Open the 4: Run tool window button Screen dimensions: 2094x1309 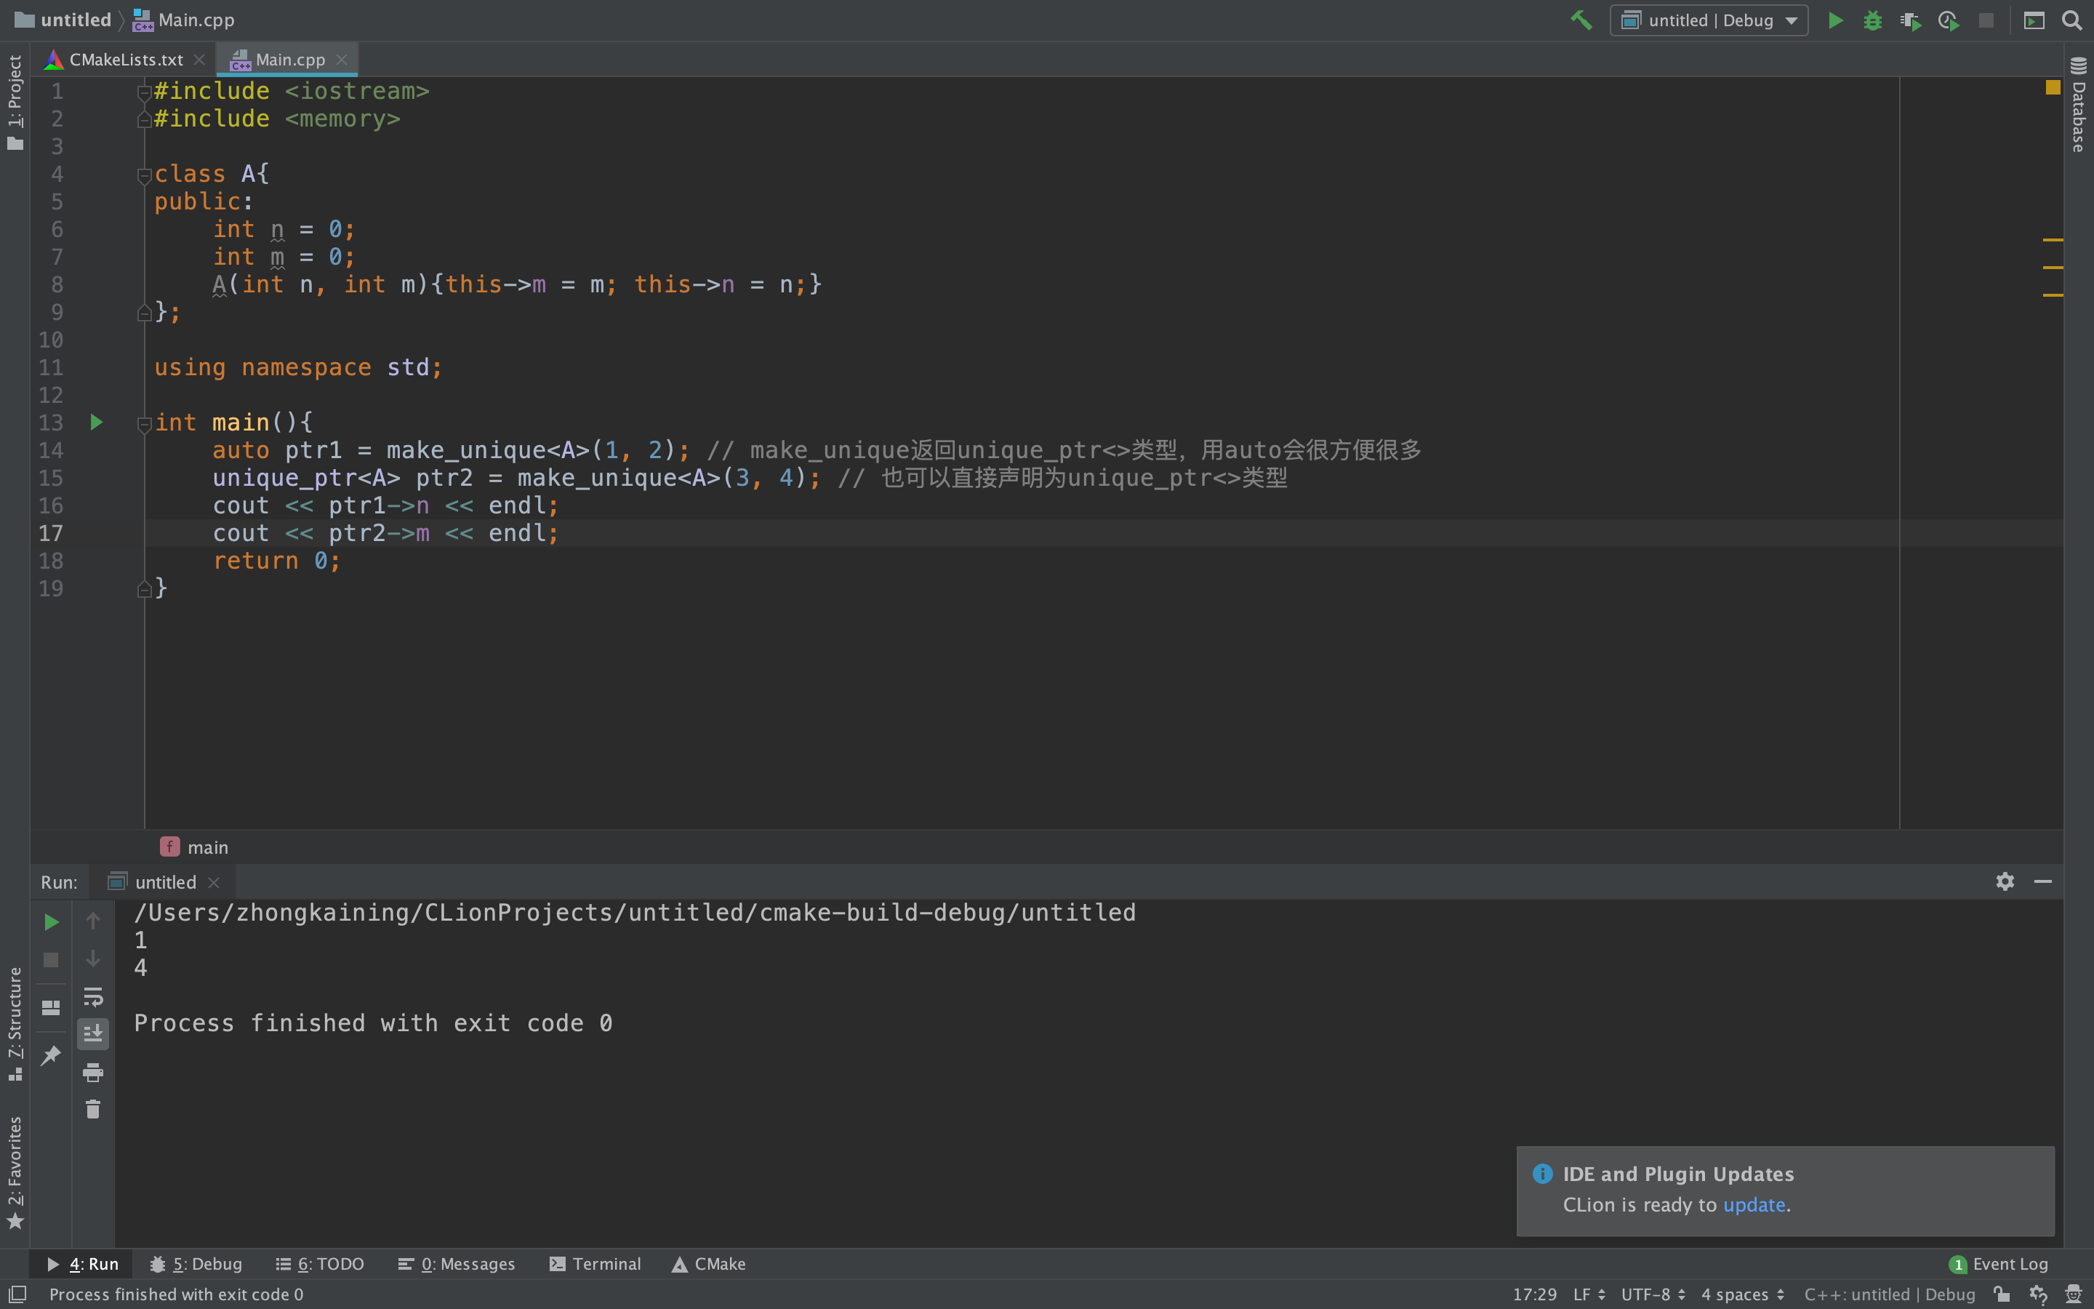(x=83, y=1264)
